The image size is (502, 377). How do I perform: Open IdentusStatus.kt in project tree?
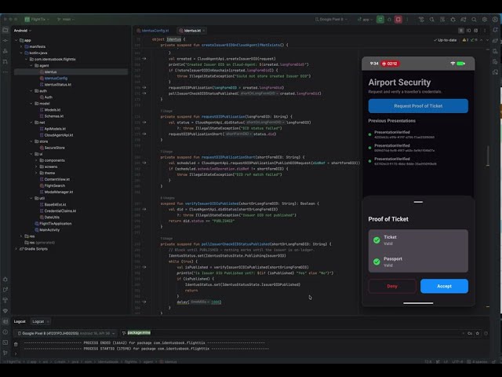[x=57, y=84]
